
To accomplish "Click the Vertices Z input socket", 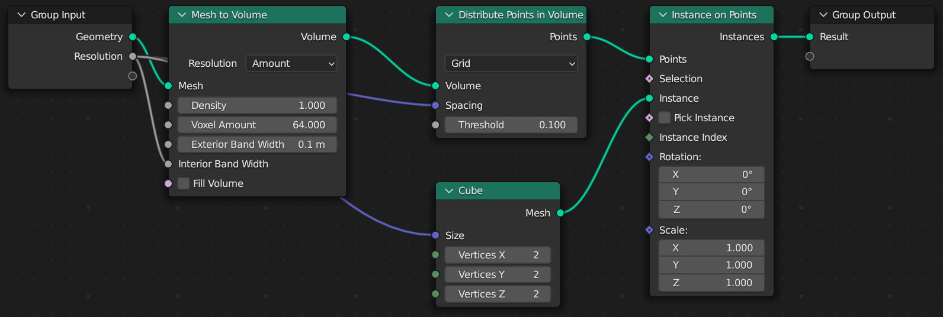I will pyautogui.click(x=435, y=294).
